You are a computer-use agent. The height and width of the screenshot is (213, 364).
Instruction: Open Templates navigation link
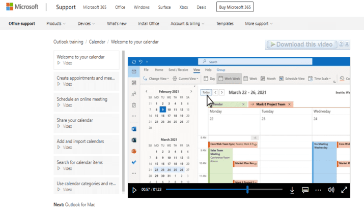point(225,24)
